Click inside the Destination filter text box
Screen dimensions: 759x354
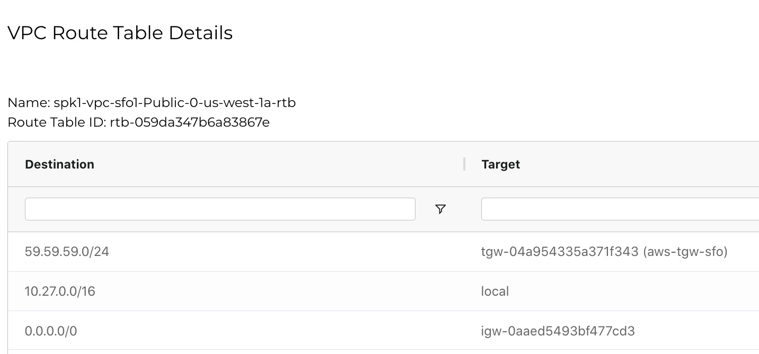[x=220, y=209]
